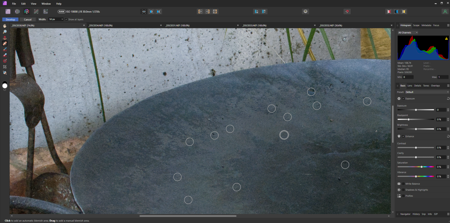Image resolution: width=450 pixels, height=223 pixels.
Task: Activate the Crop tool
Action: (5, 67)
